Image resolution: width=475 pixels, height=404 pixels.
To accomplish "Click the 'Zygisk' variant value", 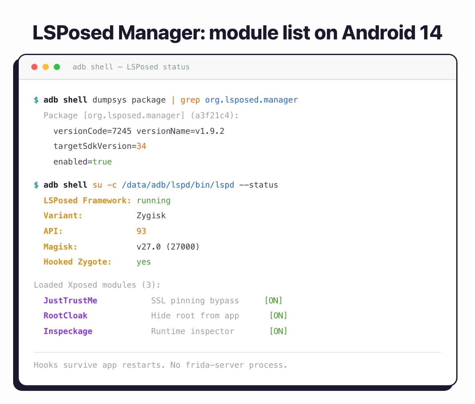I will [x=151, y=216].
